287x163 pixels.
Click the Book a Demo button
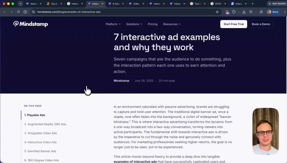coord(261,24)
